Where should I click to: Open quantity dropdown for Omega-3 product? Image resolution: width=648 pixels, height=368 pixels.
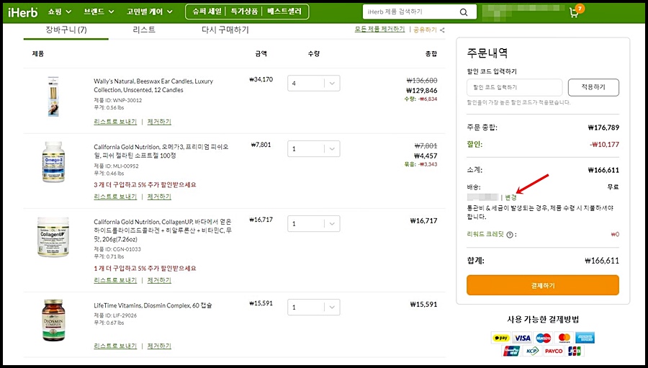click(314, 149)
